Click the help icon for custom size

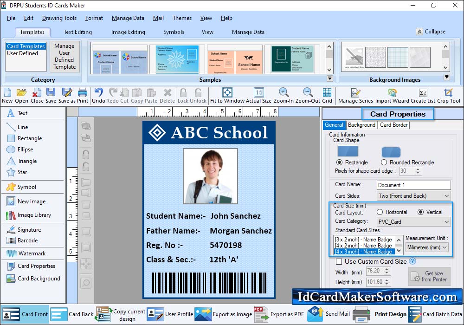(x=412, y=261)
